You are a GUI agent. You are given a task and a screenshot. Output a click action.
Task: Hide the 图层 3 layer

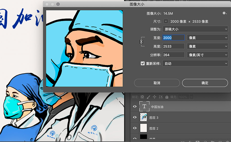point(135,117)
